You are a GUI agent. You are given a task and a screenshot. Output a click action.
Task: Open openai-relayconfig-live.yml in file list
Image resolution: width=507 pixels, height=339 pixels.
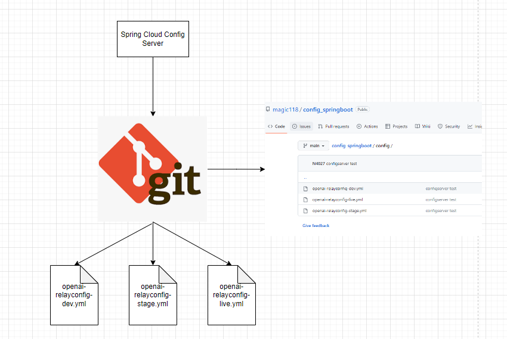pyautogui.click(x=338, y=200)
